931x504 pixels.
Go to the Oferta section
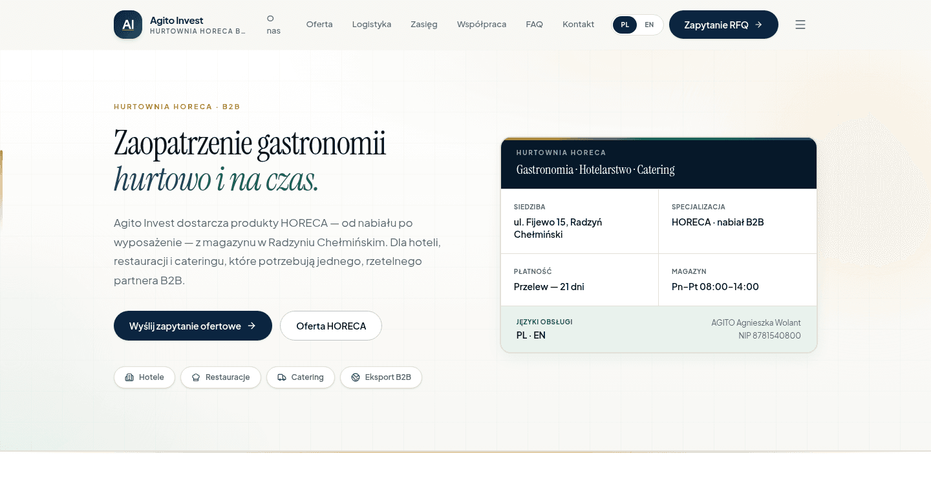(x=319, y=25)
